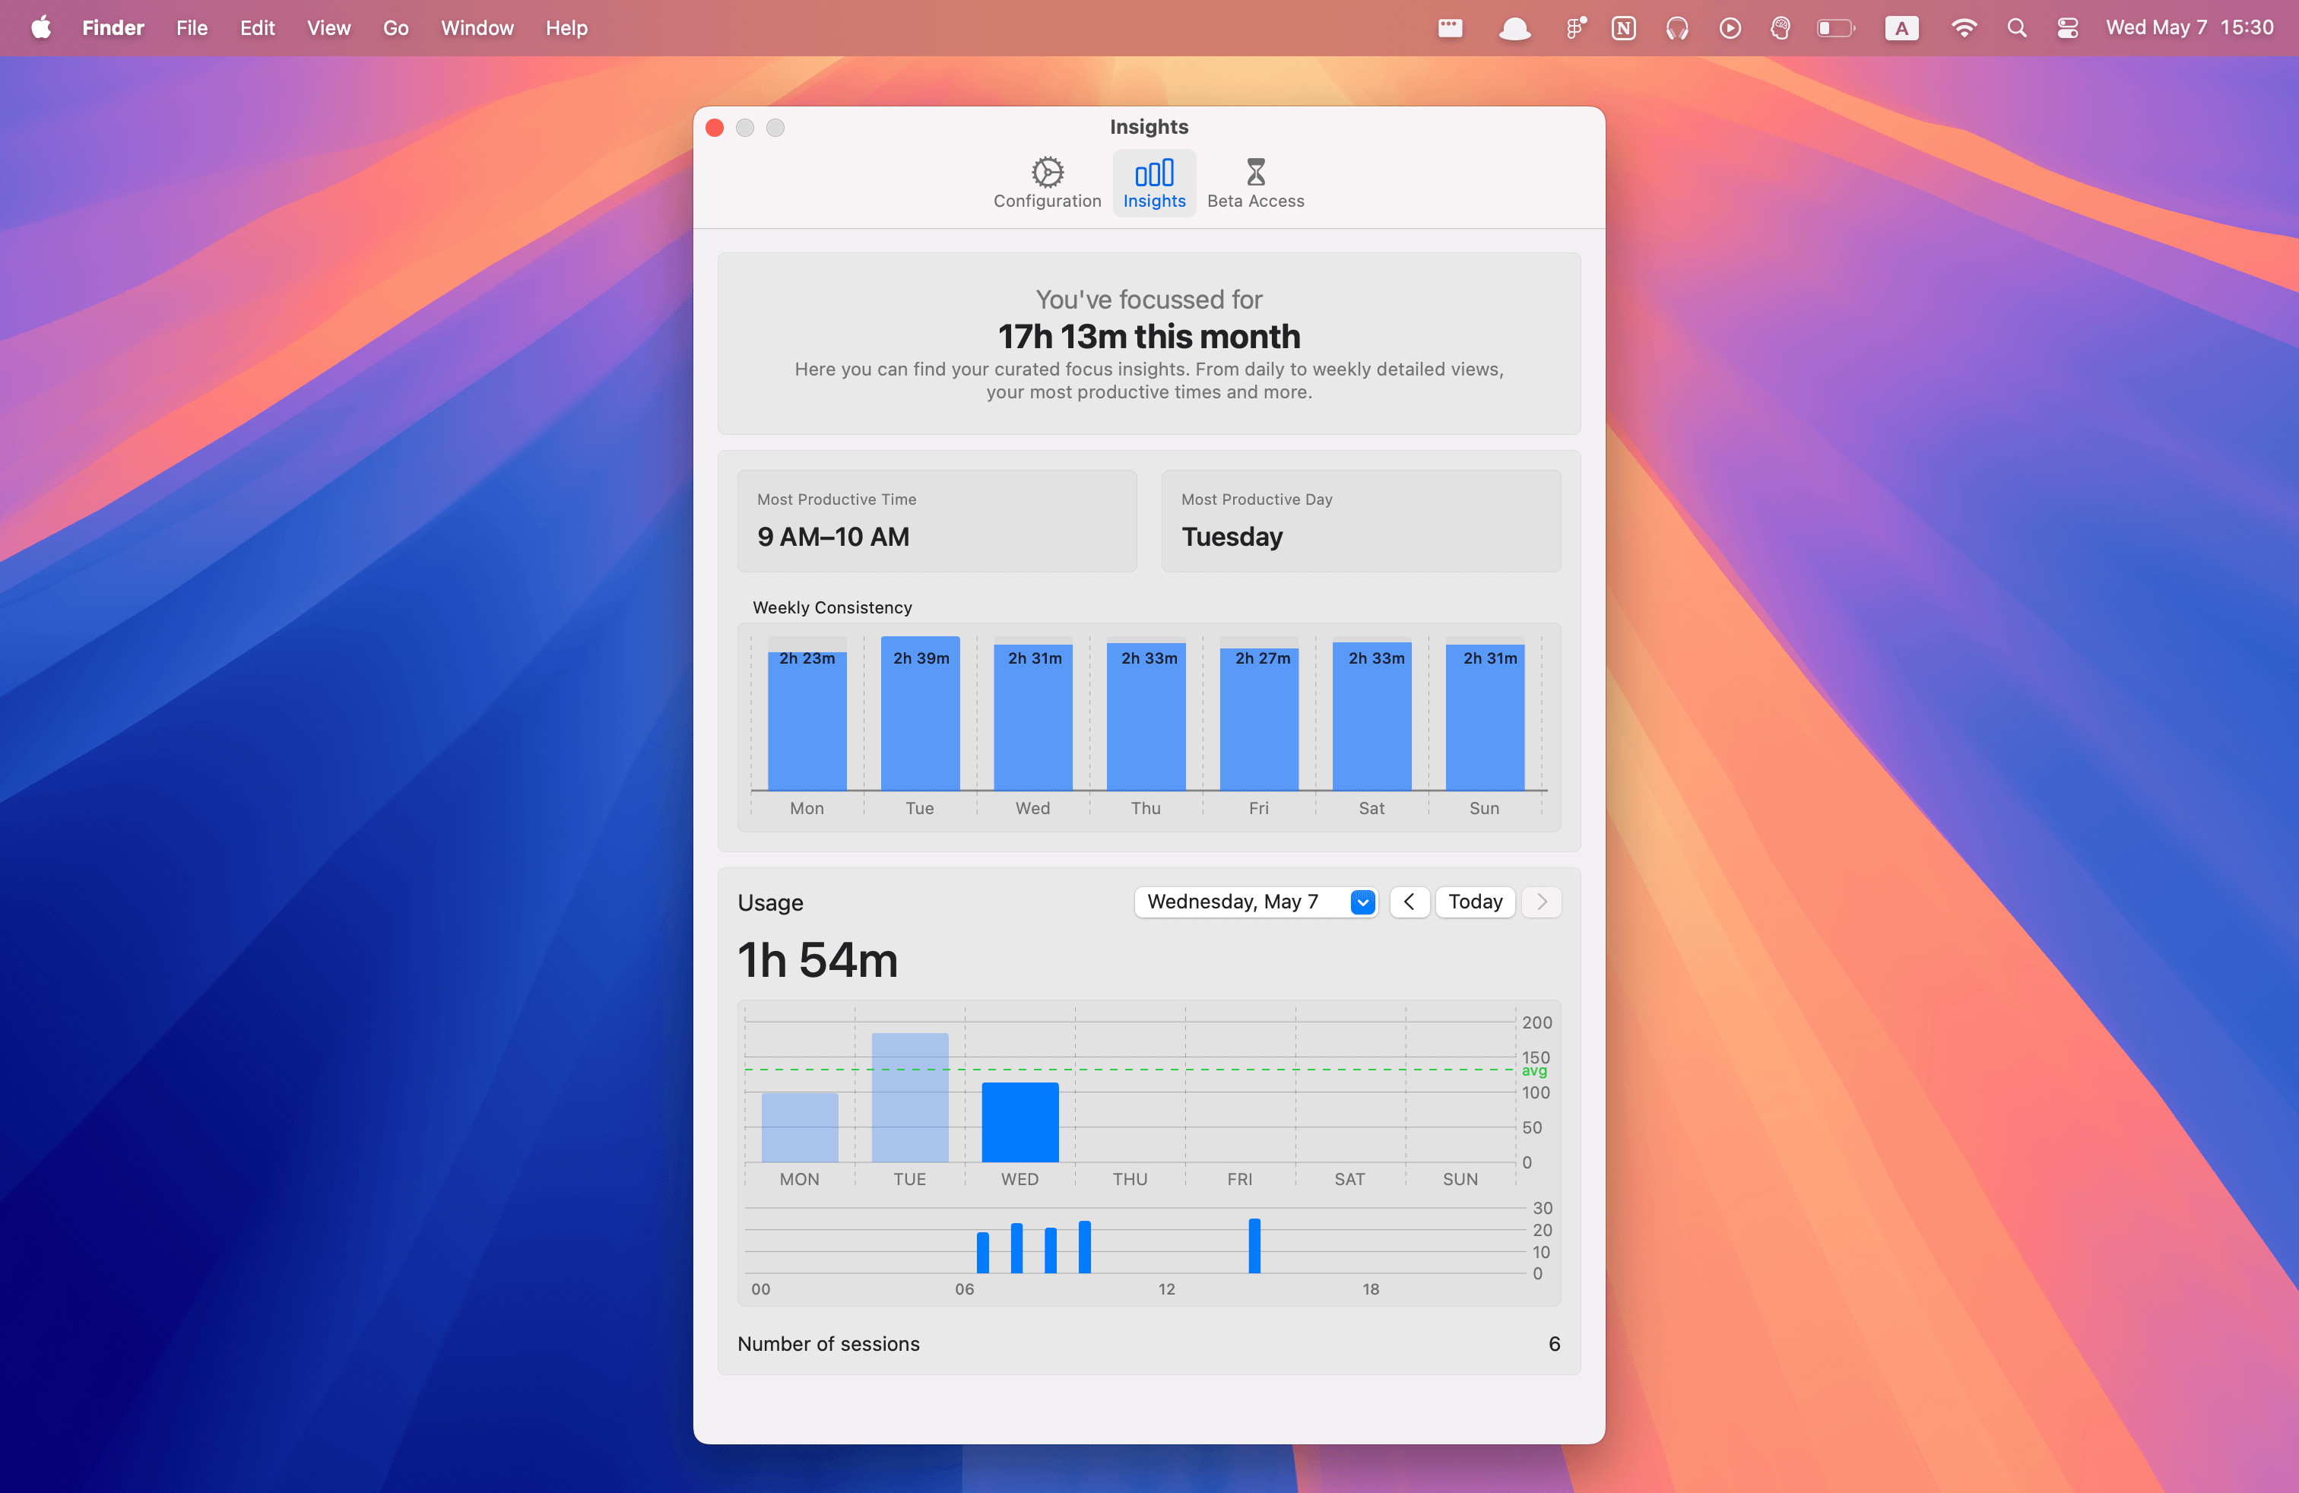
Task: Click the Number of sessions row
Action: click(1149, 1343)
